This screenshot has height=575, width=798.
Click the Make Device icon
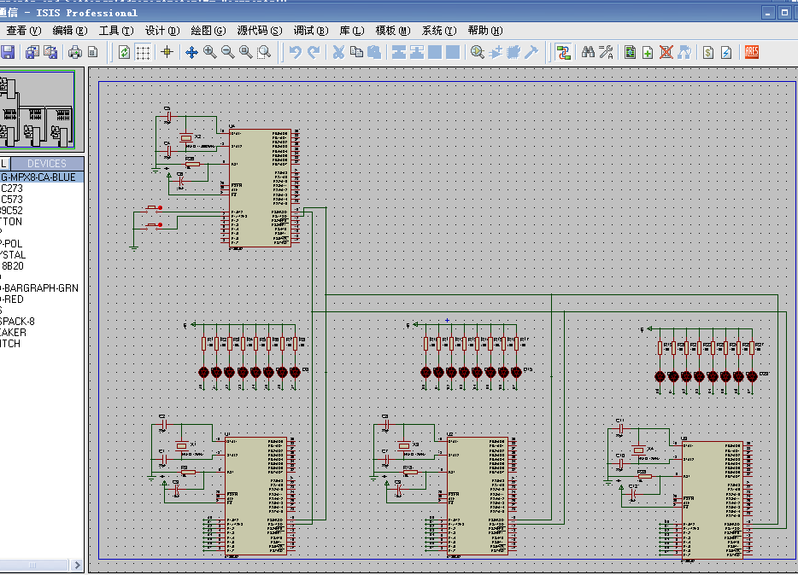coord(496,52)
